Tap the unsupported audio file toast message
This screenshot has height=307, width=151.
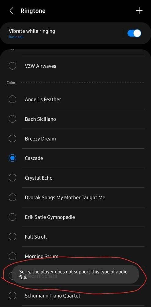coord(75,274)
